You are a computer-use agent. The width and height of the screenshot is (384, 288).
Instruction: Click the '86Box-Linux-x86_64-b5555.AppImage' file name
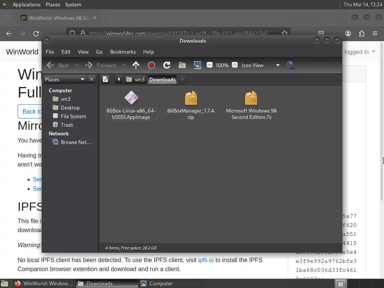131,114
